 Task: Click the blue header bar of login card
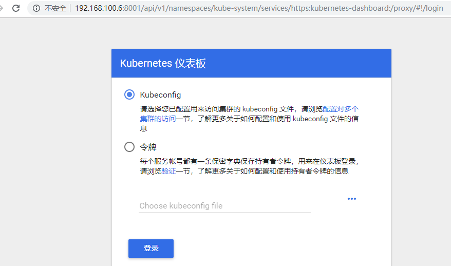pyautogui.click(x=308, y=63)
